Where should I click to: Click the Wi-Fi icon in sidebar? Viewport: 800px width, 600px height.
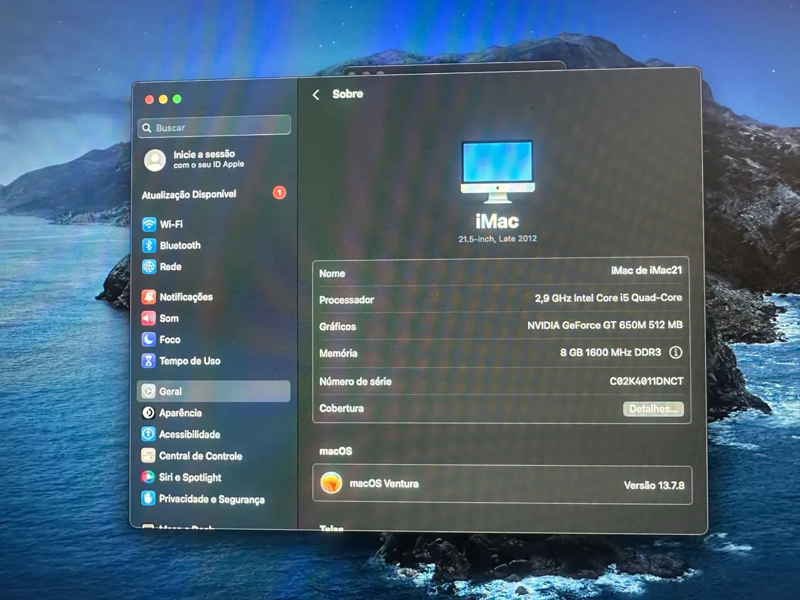coord(149,224)
